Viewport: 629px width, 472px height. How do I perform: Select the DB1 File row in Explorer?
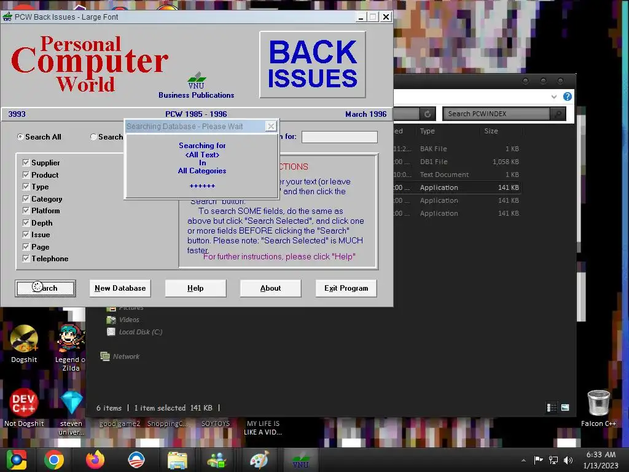(457, 162)
